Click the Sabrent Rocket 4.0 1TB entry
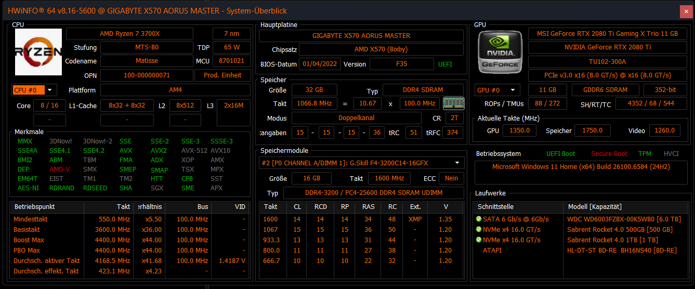 coord(611,240)
